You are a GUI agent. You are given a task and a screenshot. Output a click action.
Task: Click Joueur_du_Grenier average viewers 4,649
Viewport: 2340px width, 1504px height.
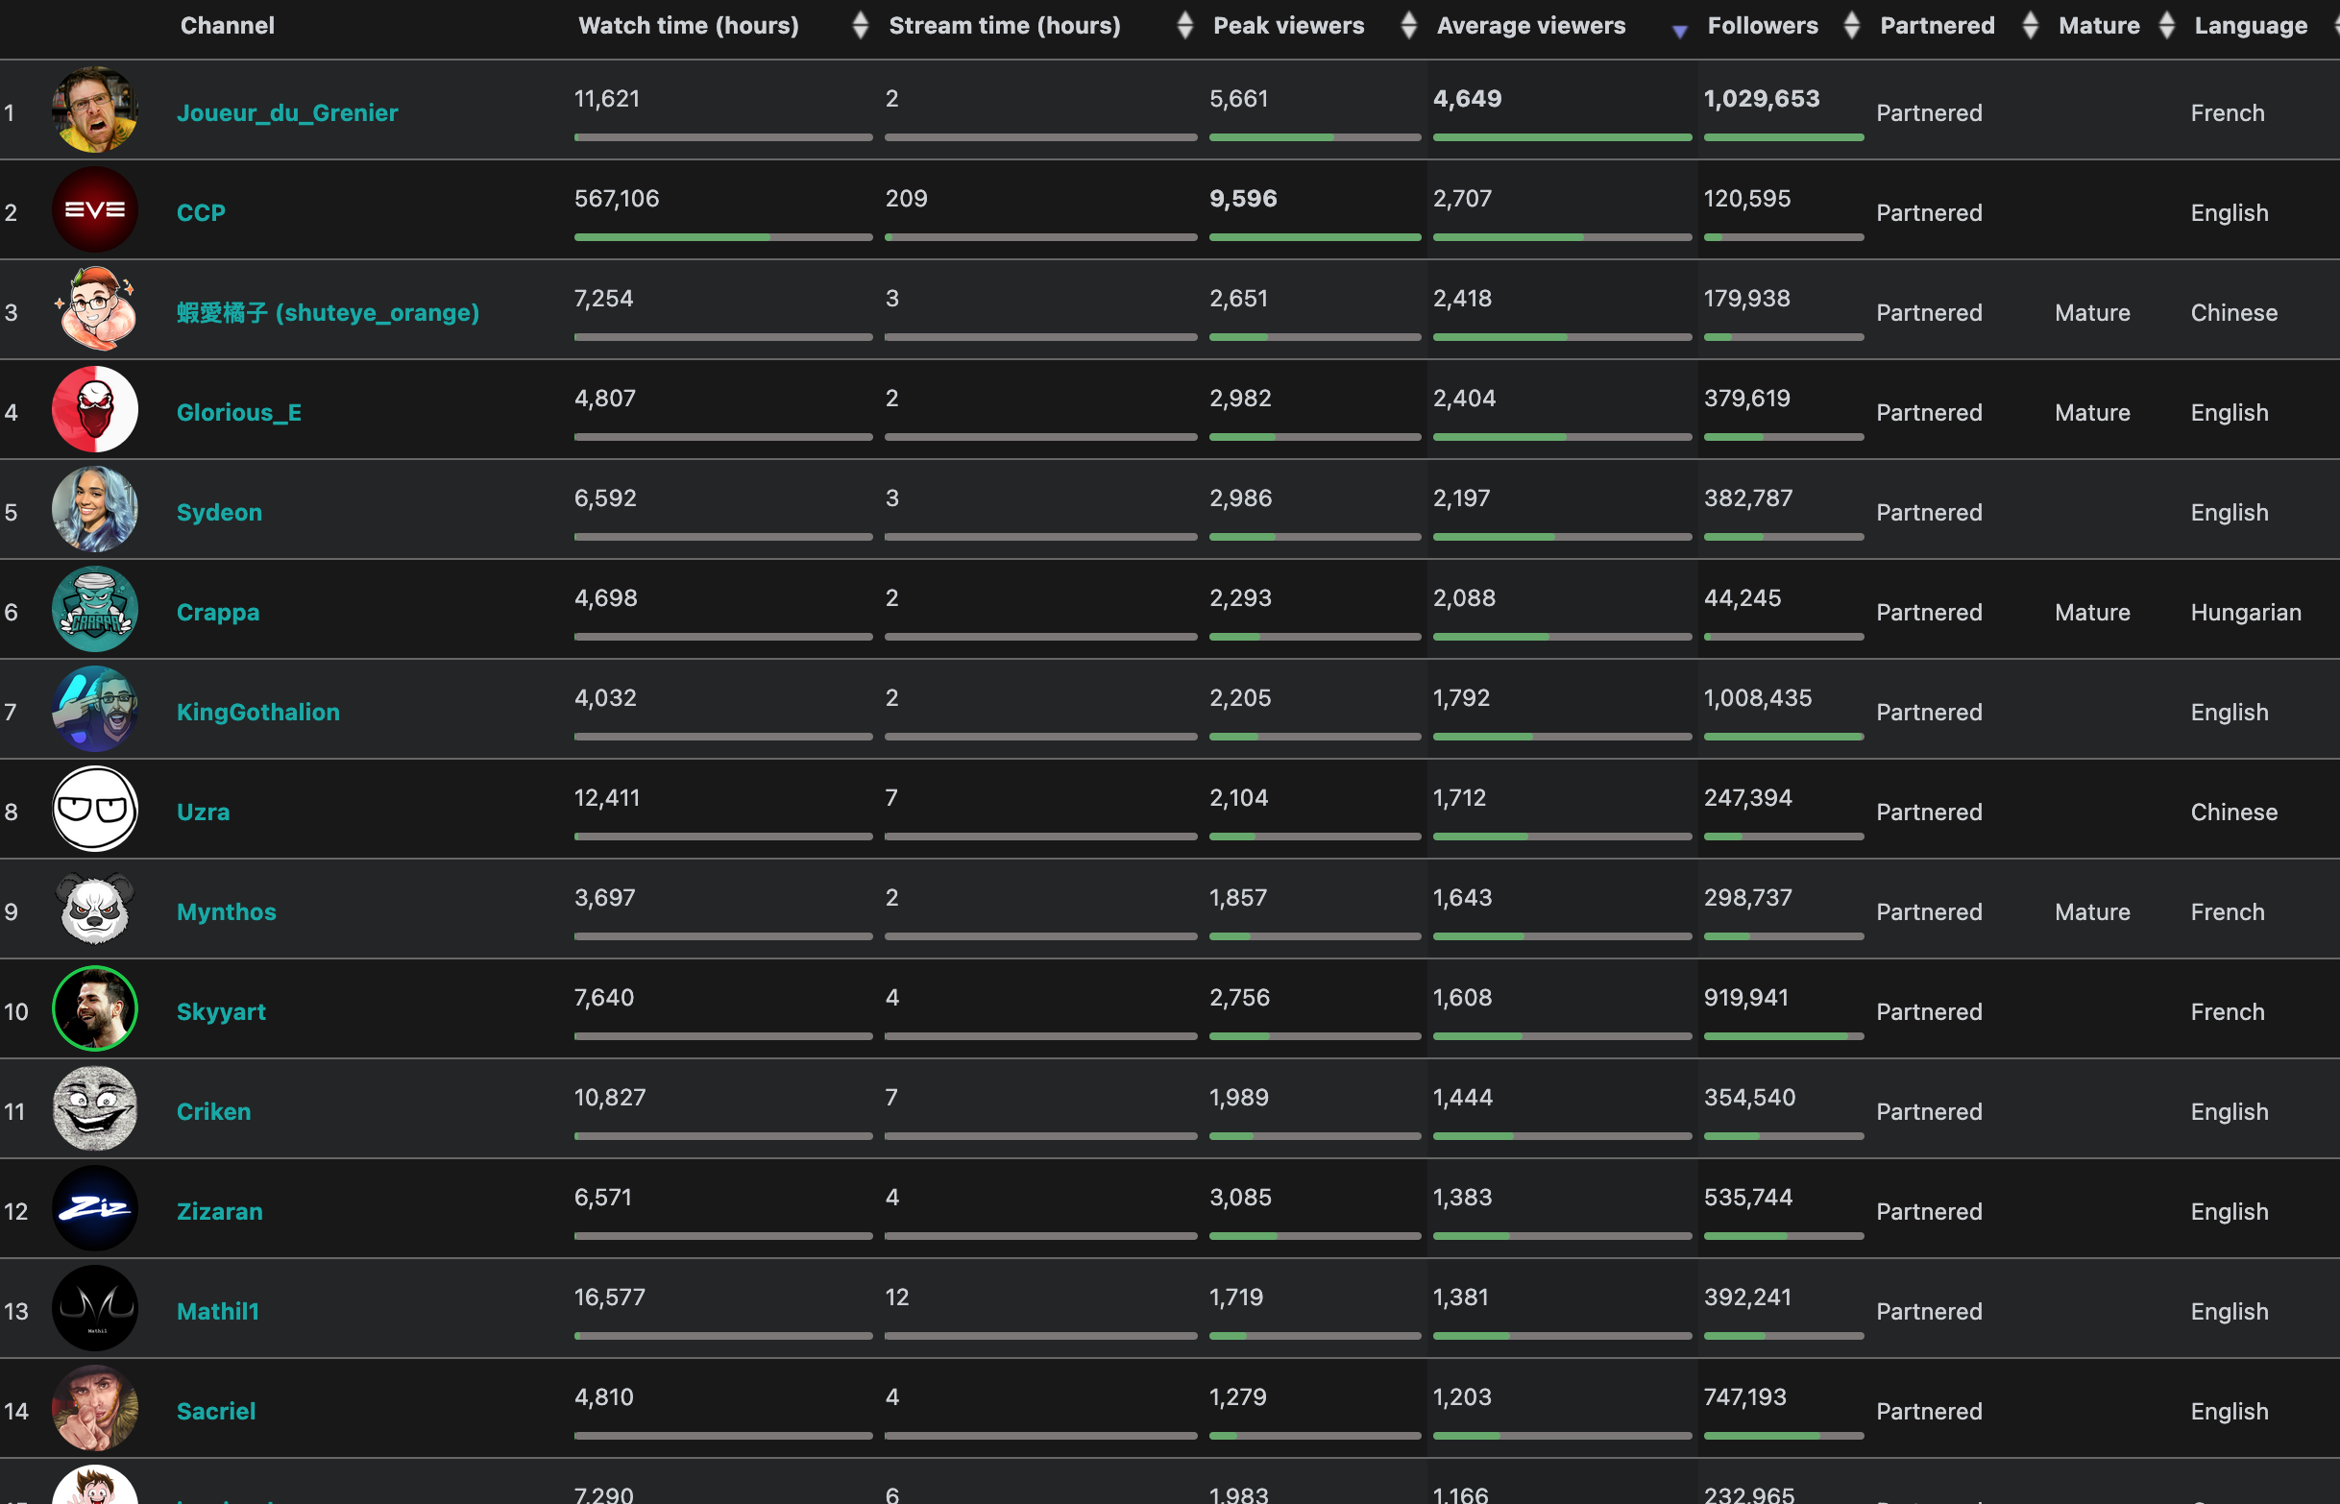click(x=1467, y=99)
